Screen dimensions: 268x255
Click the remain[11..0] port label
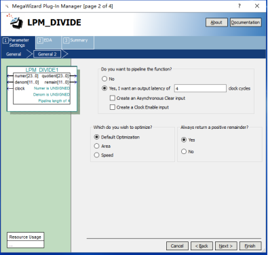(56, 82)
